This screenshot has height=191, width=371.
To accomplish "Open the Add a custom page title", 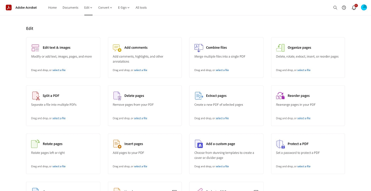I will [x=221, y=144].
